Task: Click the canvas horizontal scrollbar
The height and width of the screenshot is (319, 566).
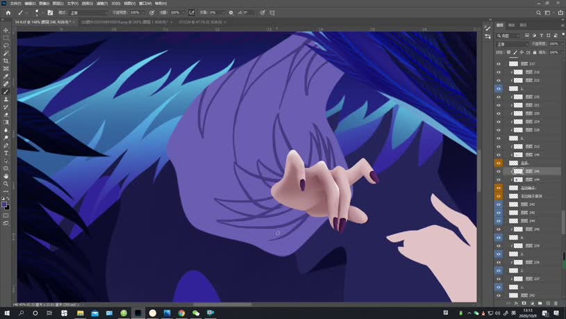Action: (222, 304)
